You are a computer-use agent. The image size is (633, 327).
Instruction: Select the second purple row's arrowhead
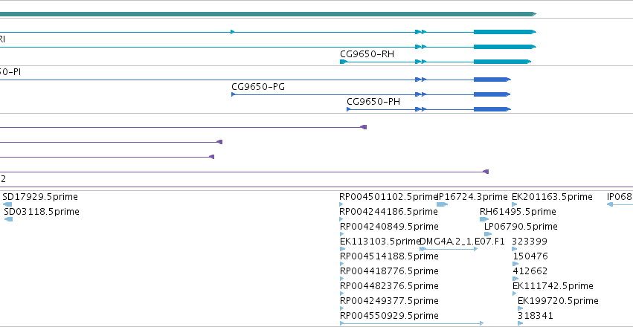(x=219, y=142)
